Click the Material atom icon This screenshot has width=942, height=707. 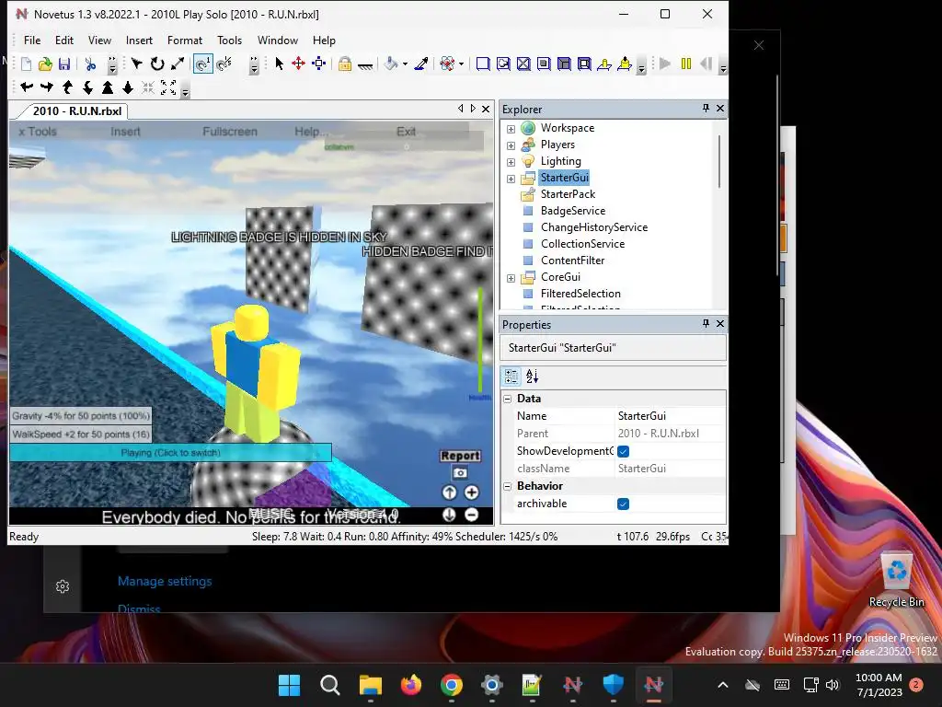pos(448,64)
